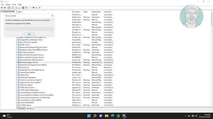Select BitLocker Drive Encryption Service row
Screen dimensions: 213x119
(65, 55)
